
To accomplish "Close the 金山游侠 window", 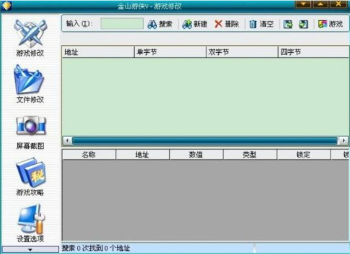I will (339, 4).
